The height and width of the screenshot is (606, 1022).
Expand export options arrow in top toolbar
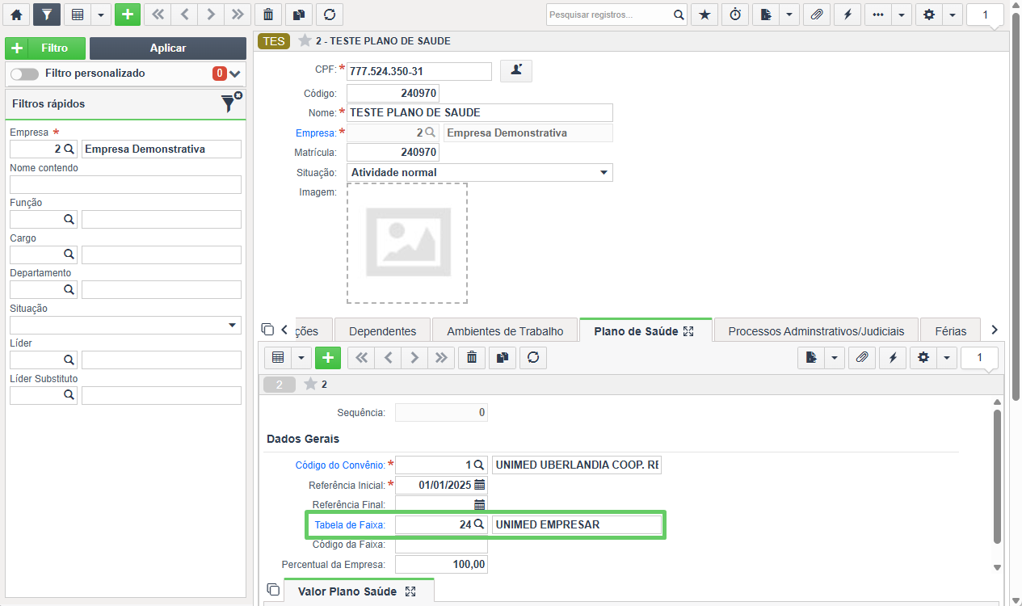pyautogui.click(x=789, y=15)
